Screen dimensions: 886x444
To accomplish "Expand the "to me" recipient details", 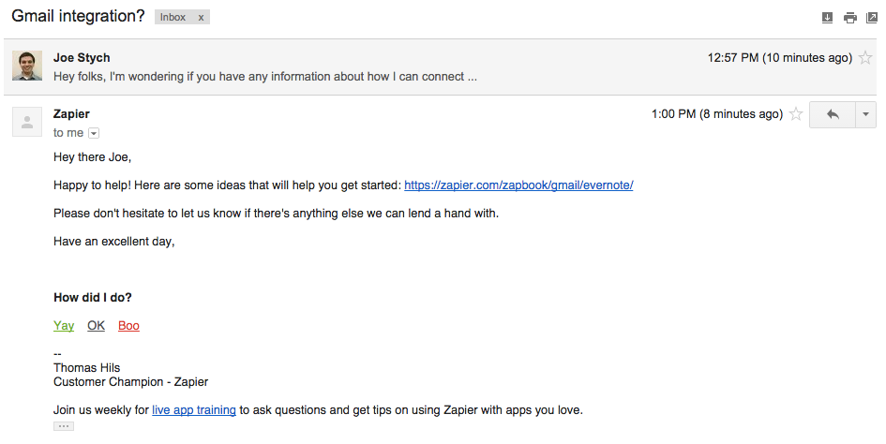I will pos(94,133).
